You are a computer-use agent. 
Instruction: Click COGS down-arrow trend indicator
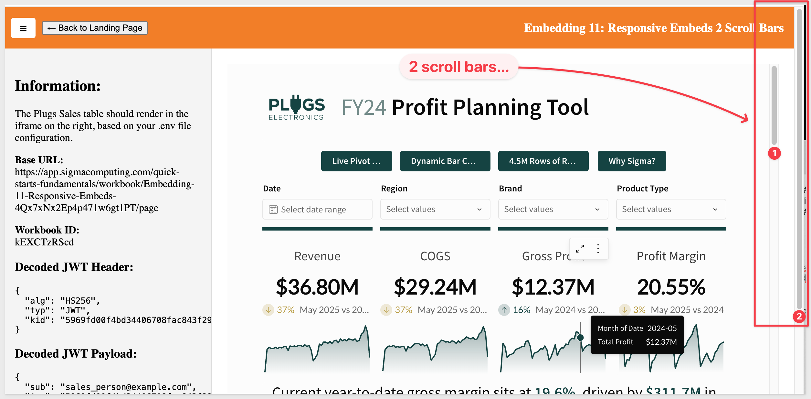click(x=386, y=310)
